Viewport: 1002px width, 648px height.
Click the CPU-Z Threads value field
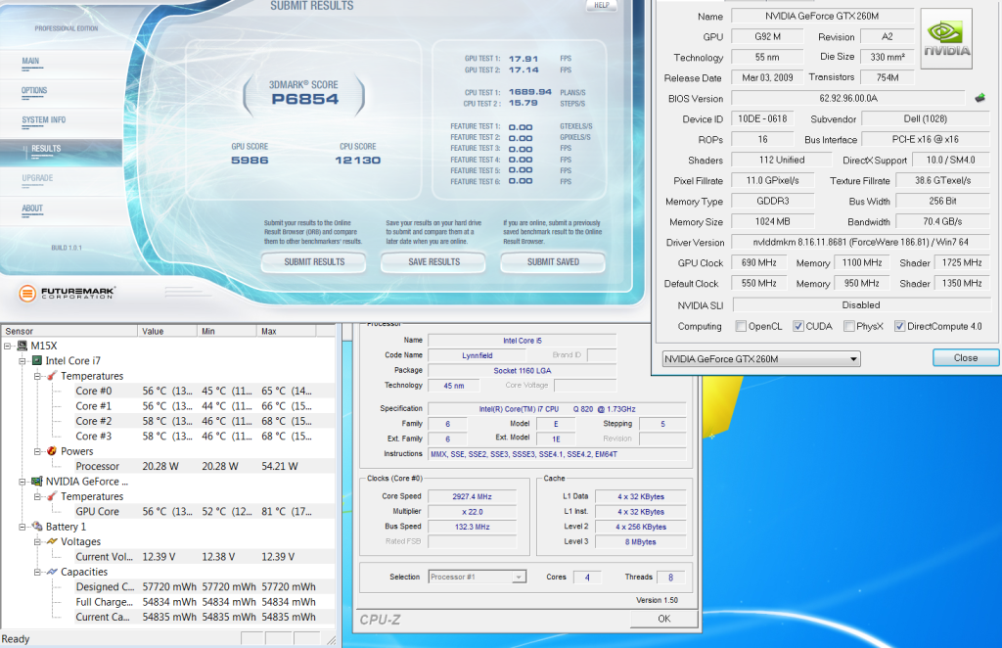(x=669, y=578)
